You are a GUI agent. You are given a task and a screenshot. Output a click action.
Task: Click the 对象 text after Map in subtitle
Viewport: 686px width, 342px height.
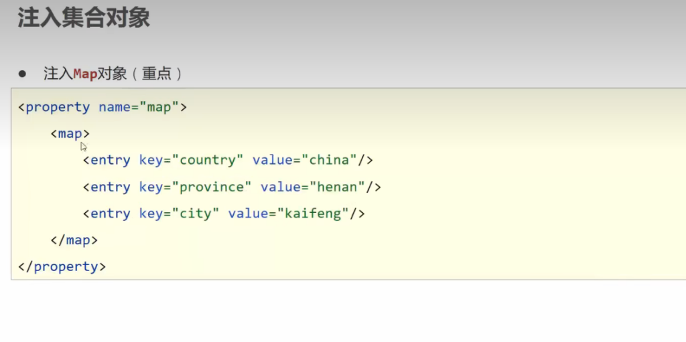(112, 74)
